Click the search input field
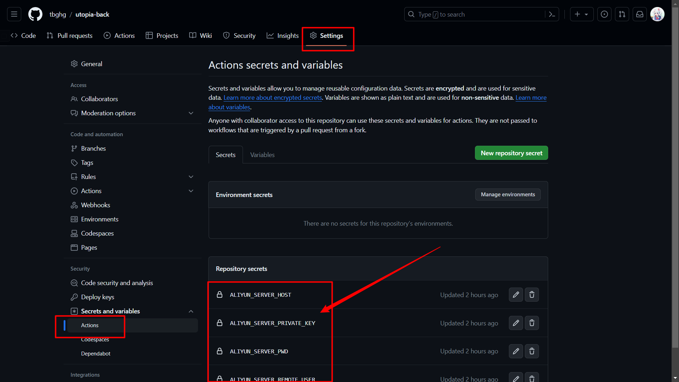The width and height of the screenshot is (679, 382). (x=474, y=15)
